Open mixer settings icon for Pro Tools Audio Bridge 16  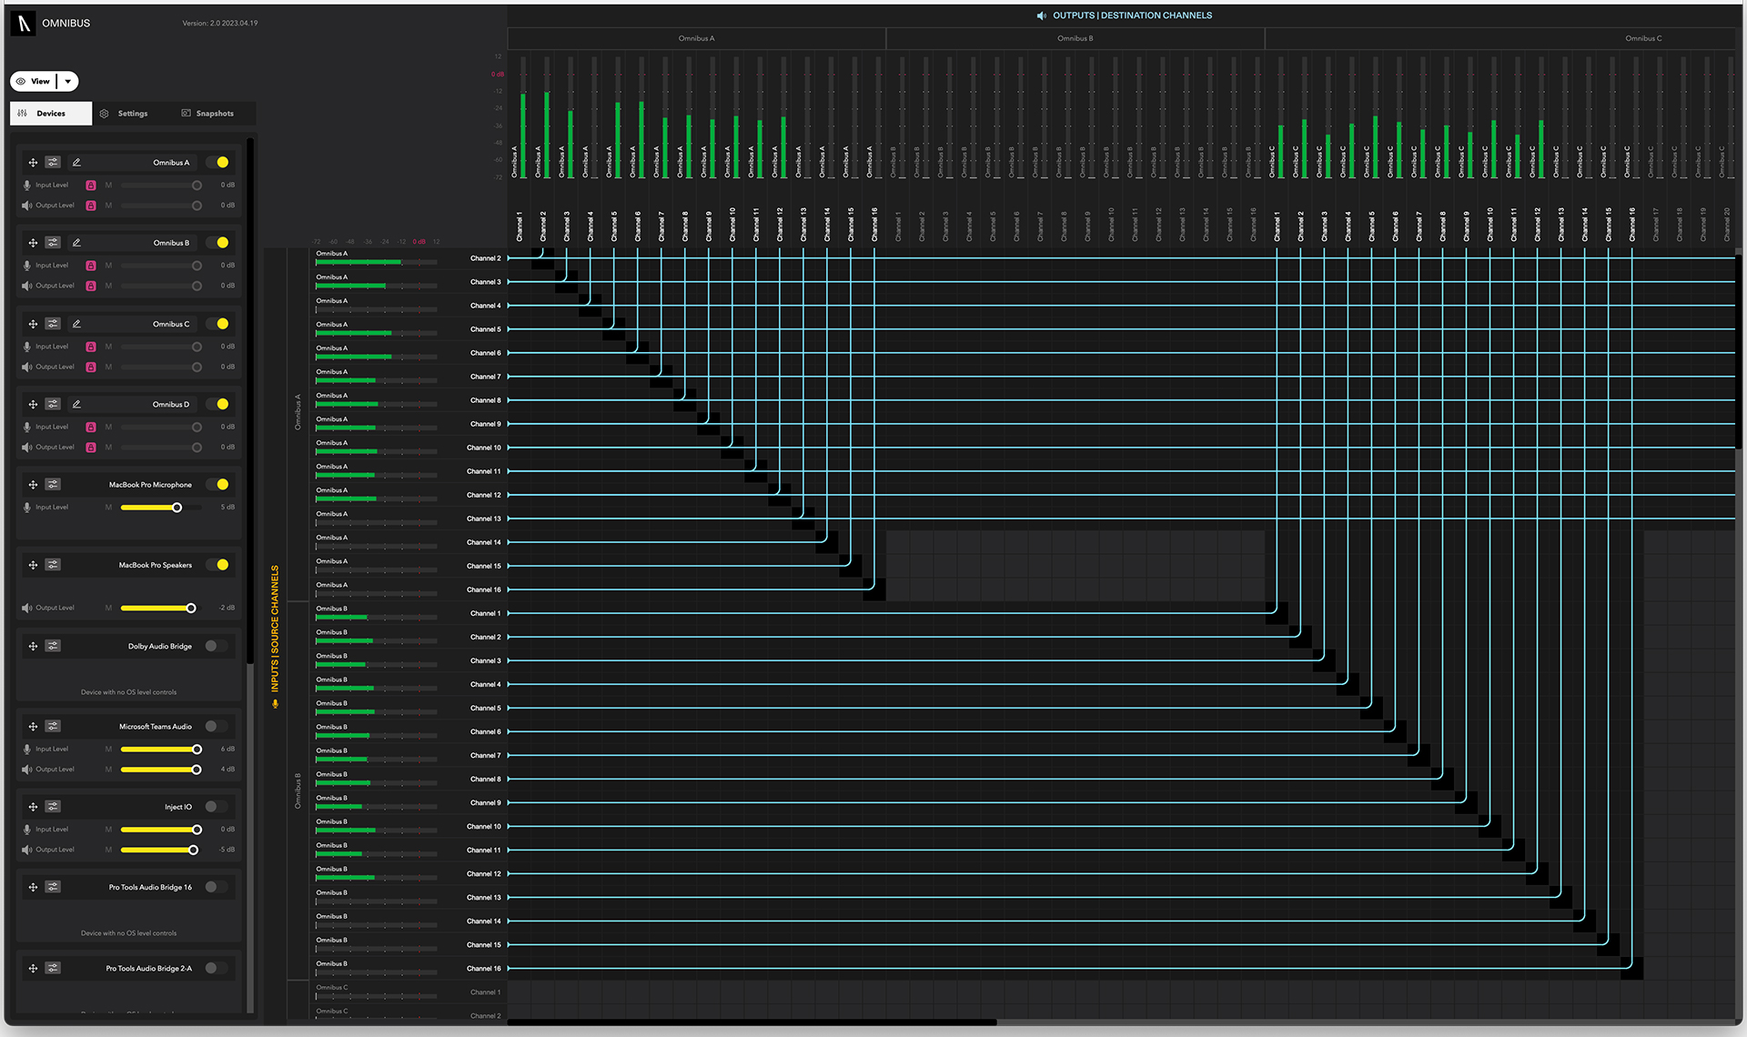point(53,887)
